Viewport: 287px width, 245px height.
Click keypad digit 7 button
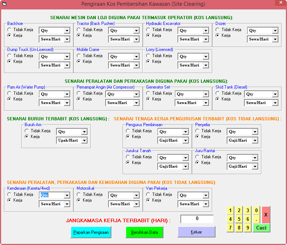click(230, 228)
